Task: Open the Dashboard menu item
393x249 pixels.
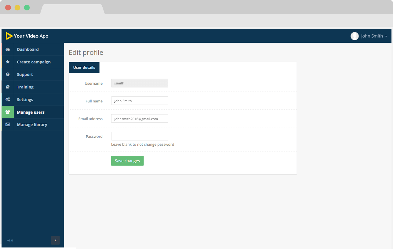Action: click(28, 49)
